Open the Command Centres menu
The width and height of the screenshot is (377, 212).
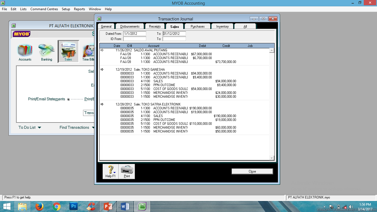(44, 9)
